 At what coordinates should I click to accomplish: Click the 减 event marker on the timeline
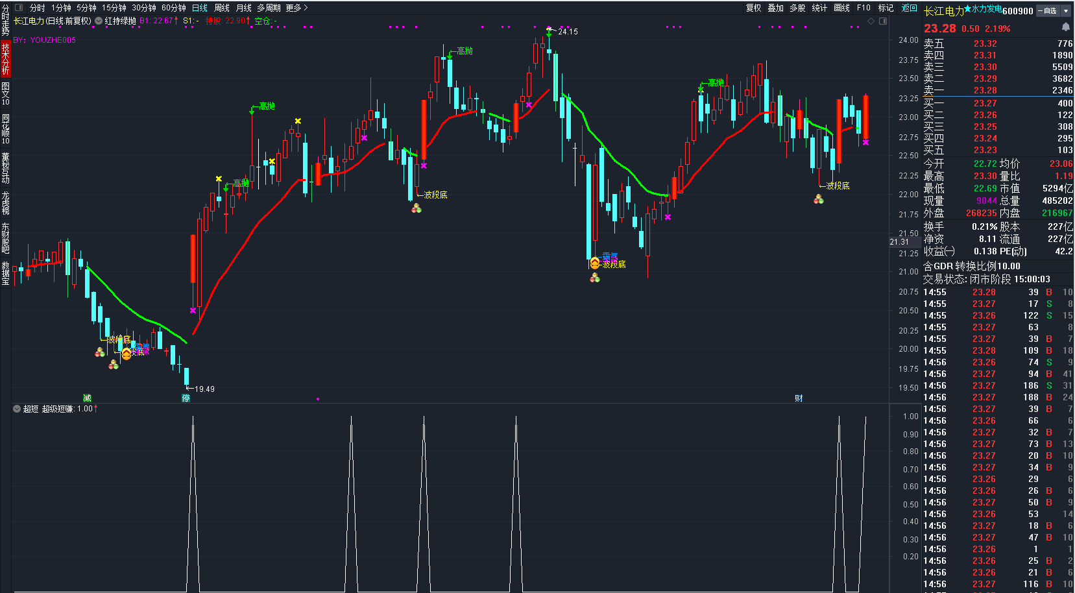88,398
